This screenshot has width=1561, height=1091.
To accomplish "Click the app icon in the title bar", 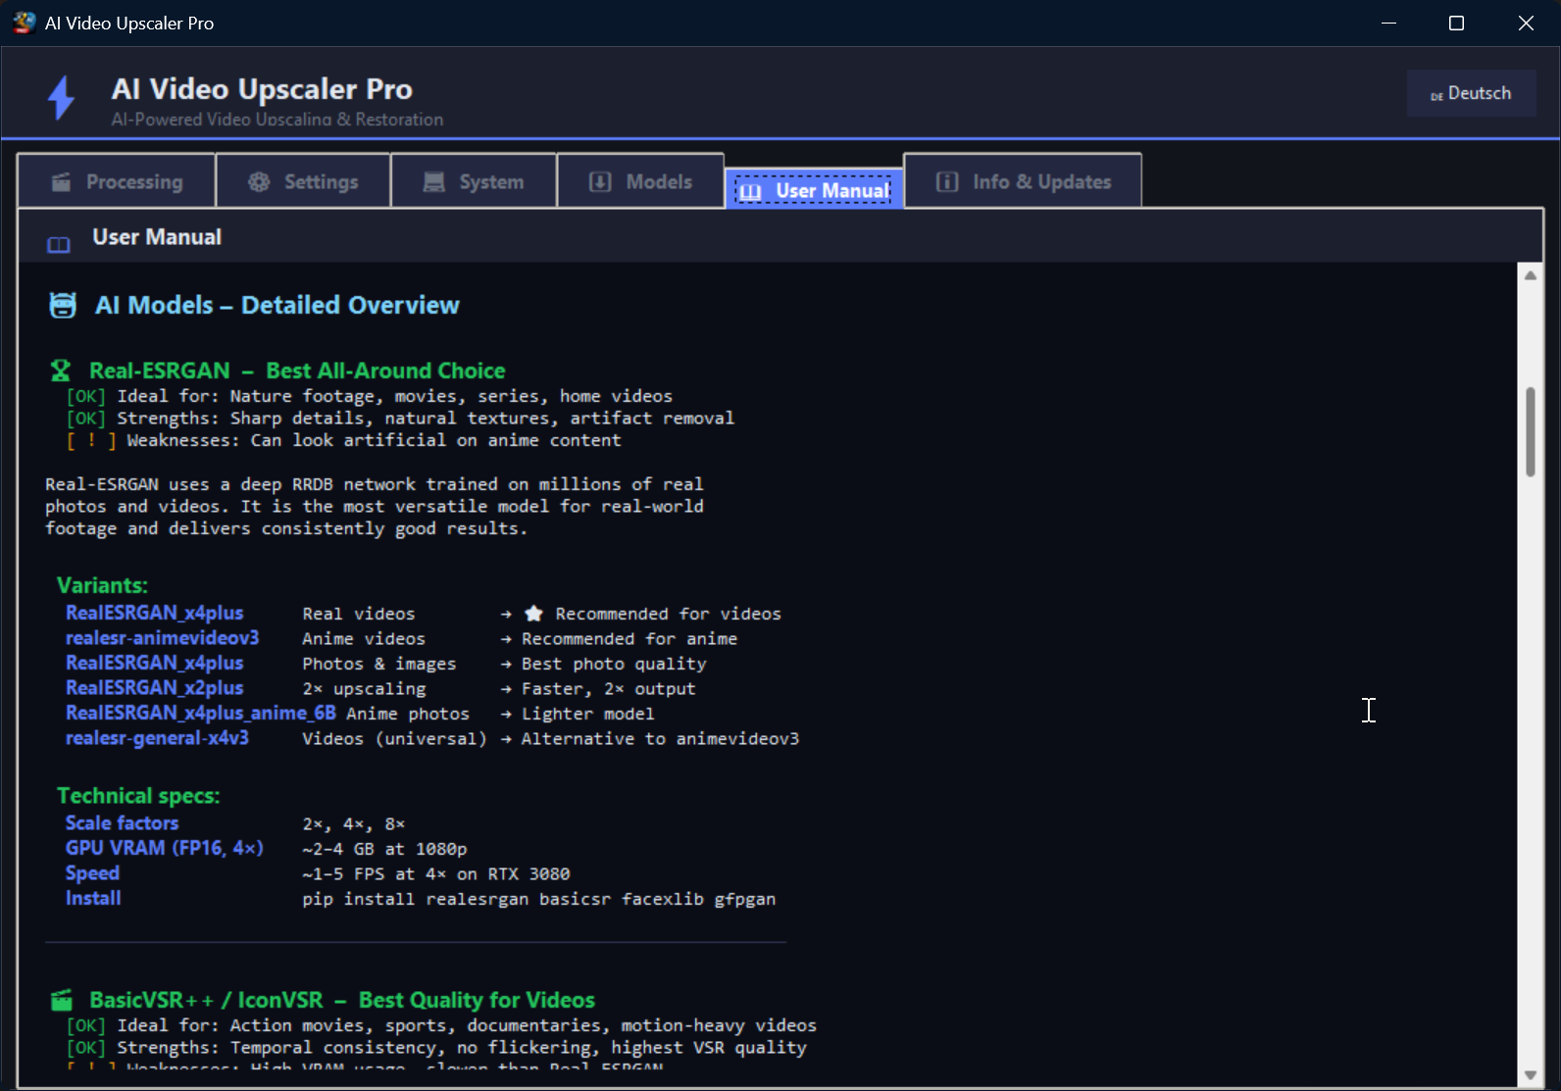I will 25,23.
